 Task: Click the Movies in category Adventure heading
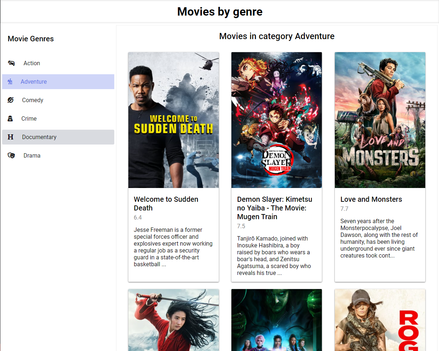pyautogui.click(x=277, y=36)
